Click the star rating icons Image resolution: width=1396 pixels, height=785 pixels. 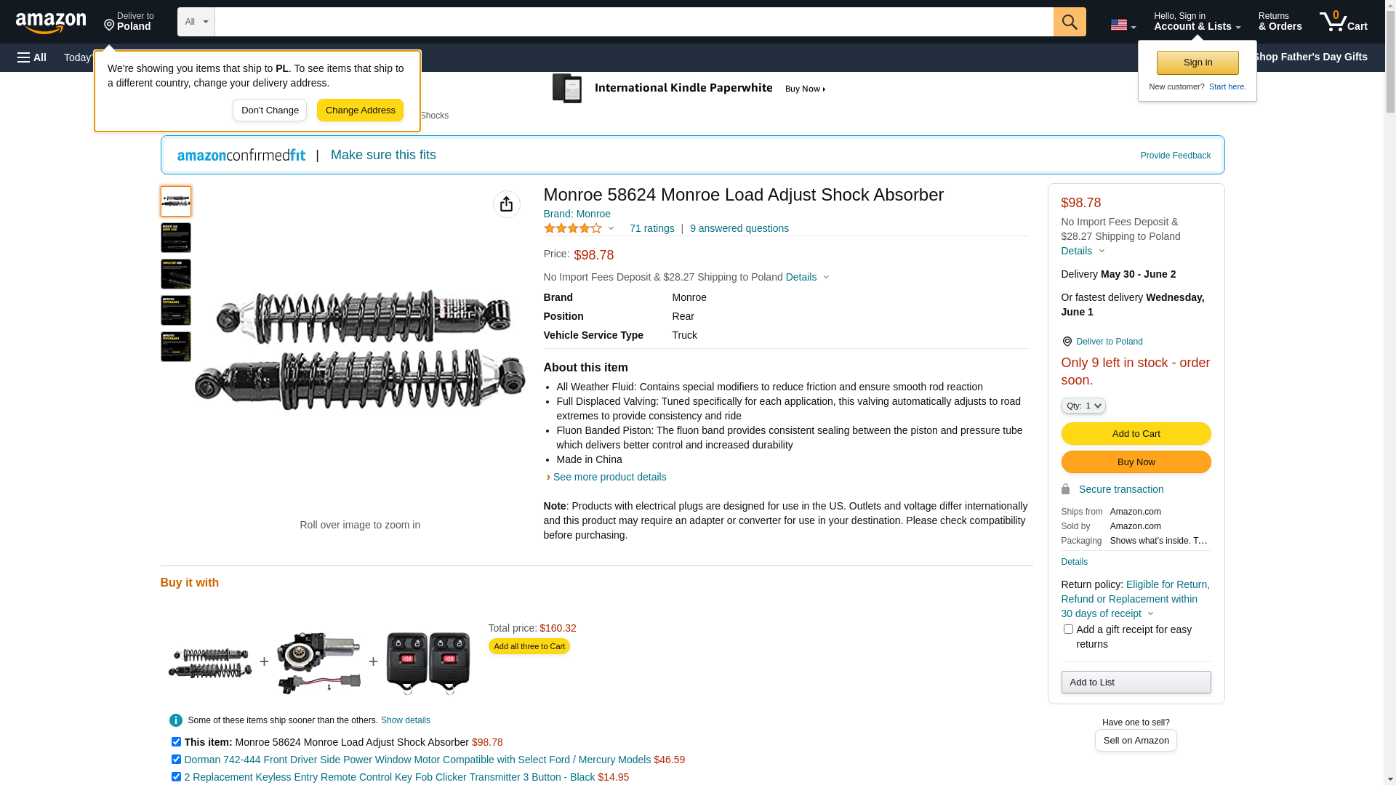(x=573, y=228)
